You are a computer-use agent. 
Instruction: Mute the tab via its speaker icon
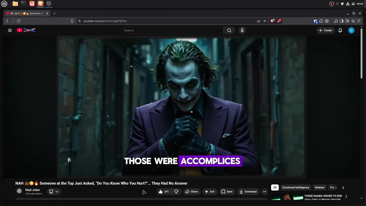[x=12, y=13]
